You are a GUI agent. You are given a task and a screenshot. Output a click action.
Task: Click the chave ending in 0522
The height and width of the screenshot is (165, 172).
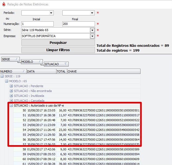104,120
